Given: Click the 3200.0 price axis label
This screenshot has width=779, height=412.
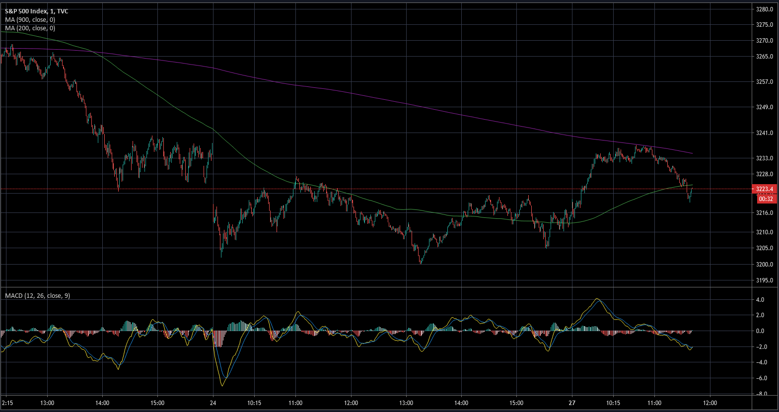Looking at the screenshot, I should (765, 264).
